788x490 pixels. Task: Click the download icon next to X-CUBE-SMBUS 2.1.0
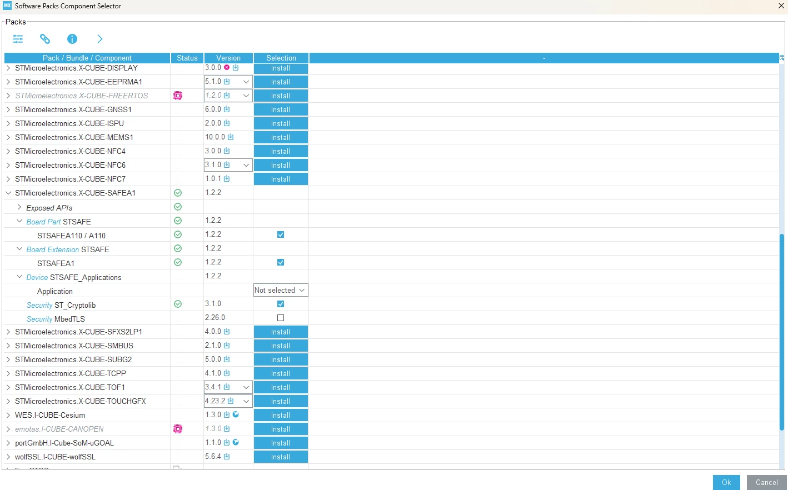tap(227, 346)
